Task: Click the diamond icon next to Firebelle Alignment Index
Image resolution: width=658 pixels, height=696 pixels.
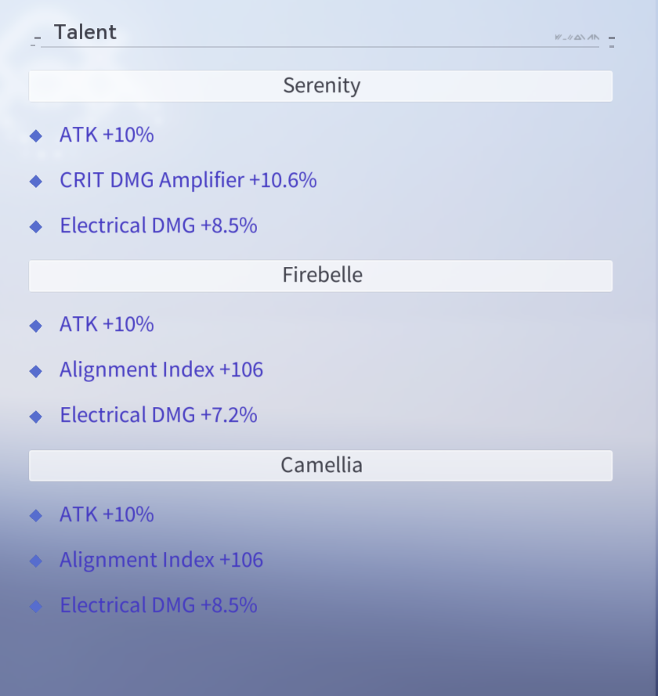Action: (x=36, y=370)
